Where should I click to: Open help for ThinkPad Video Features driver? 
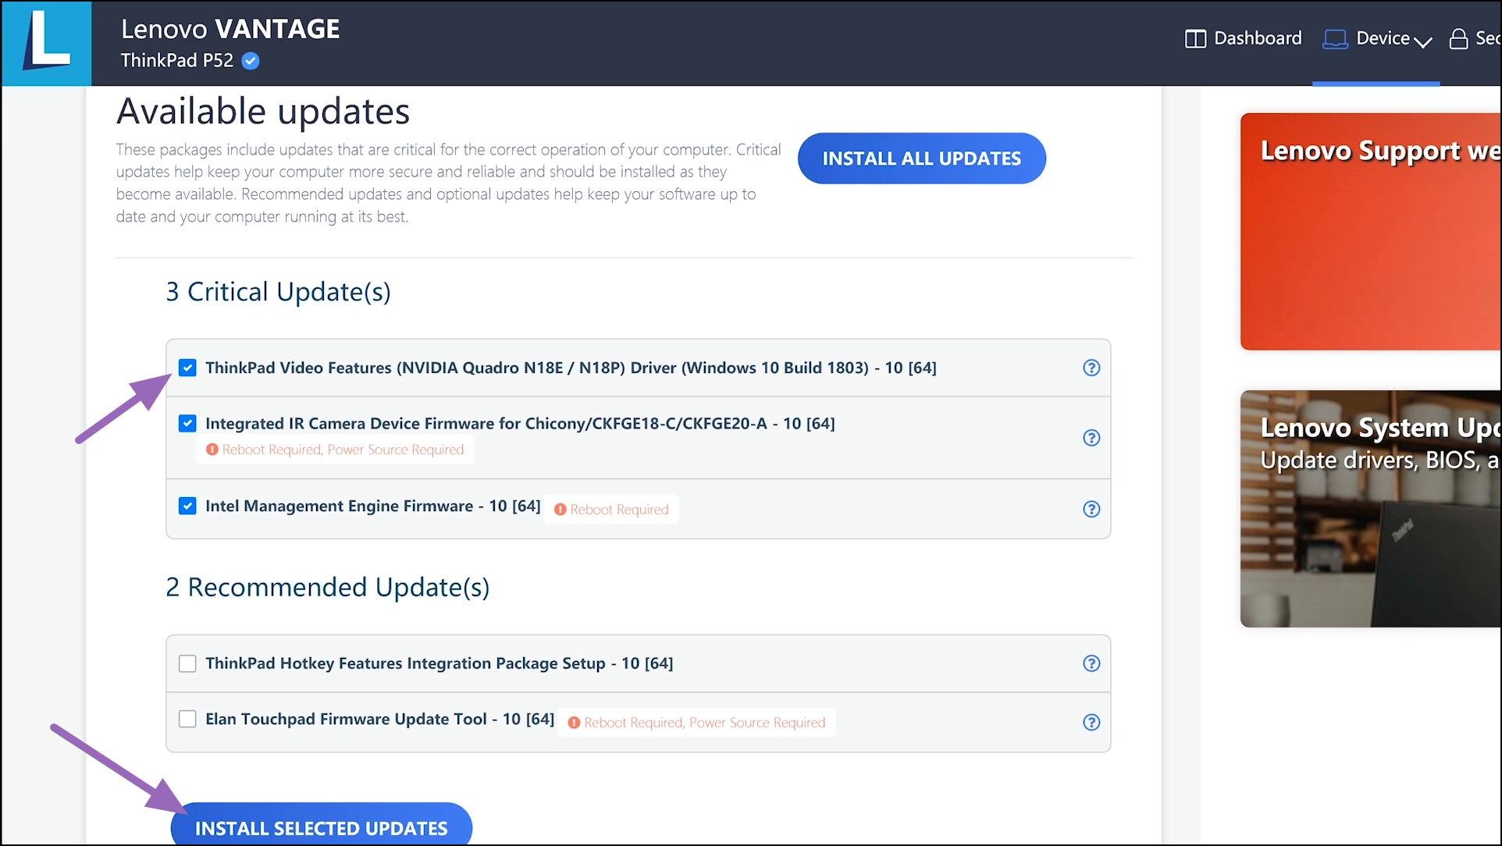[1091, 368]
